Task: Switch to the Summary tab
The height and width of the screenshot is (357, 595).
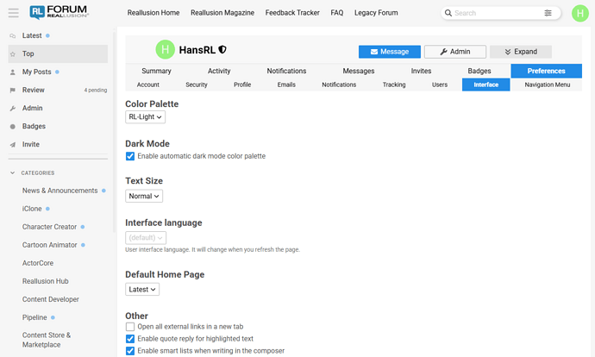Action: (x=156, y=71)
